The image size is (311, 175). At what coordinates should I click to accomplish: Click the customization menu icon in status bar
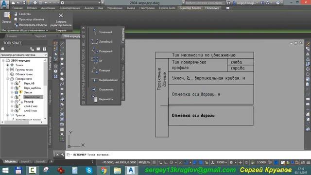tap(308, 162)
